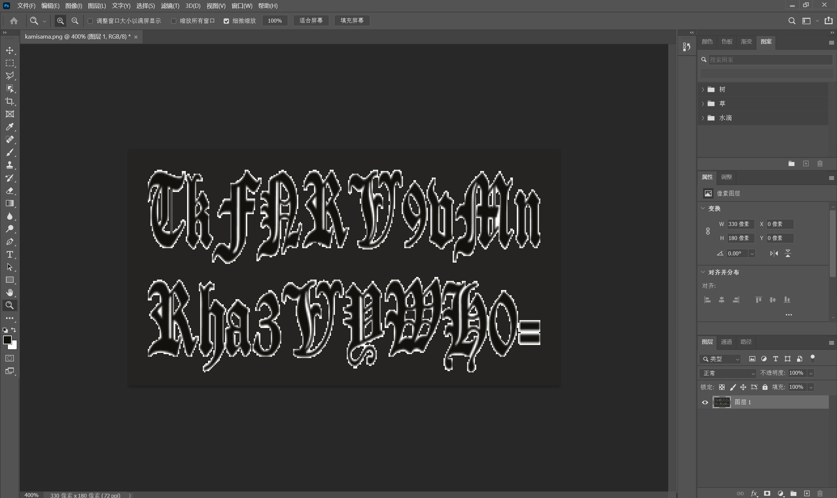Select the Hand tool
This screenshot has height=498, width=837.
[10, 293]
